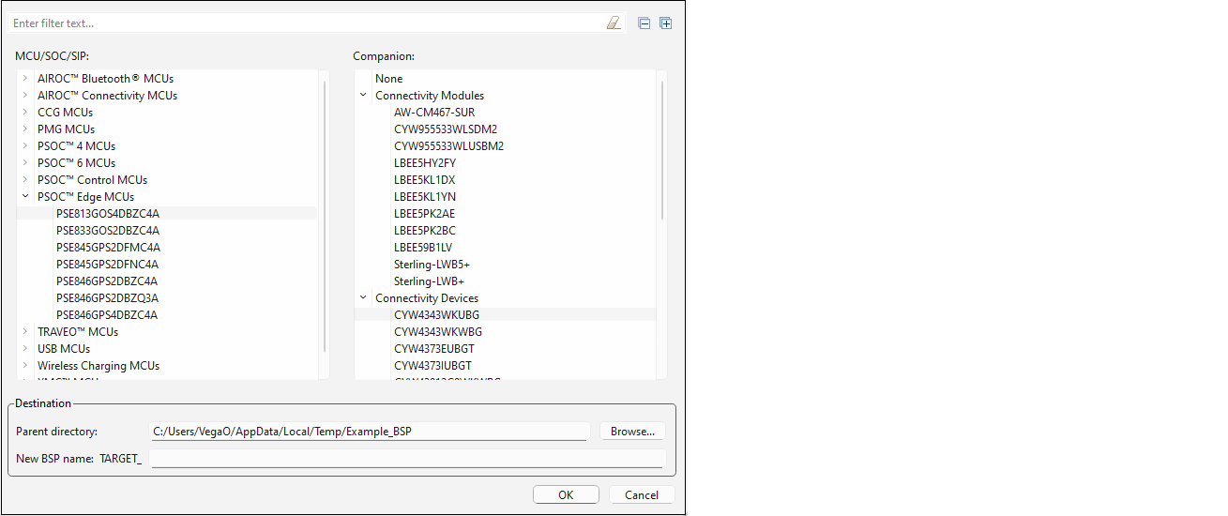Screen dimensions: 1228x516
Task: Collapse the Connectivity Modules category
Action: pyautogui.click(x=363, y=96)
